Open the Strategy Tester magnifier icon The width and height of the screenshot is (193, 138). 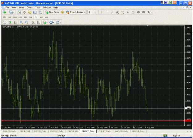tap(40, 12)
